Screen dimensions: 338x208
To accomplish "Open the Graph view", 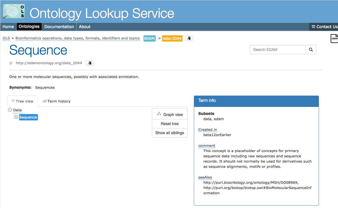I will click(x=170, y=115).
